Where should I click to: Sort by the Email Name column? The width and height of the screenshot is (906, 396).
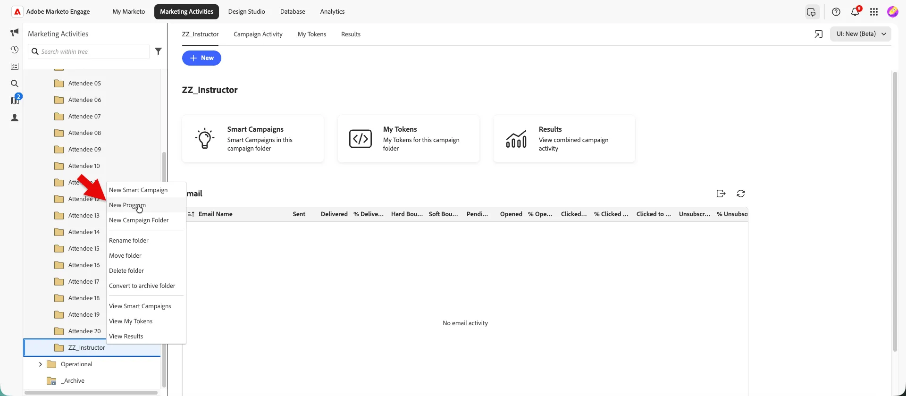coord(216,214)
